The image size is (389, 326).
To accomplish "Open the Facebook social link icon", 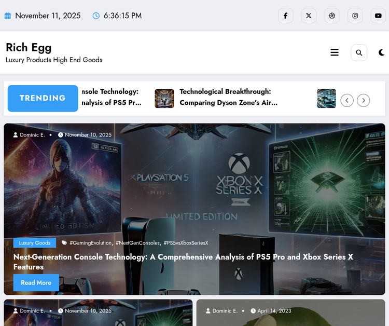I will pos(285,16).
